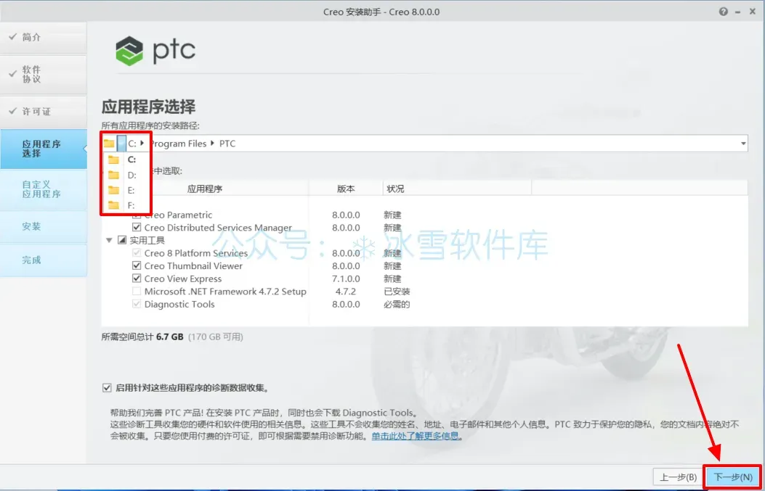This screenshot has height=491, width=765.
Task: Click the 已安装 status cell
Action: 397,292
